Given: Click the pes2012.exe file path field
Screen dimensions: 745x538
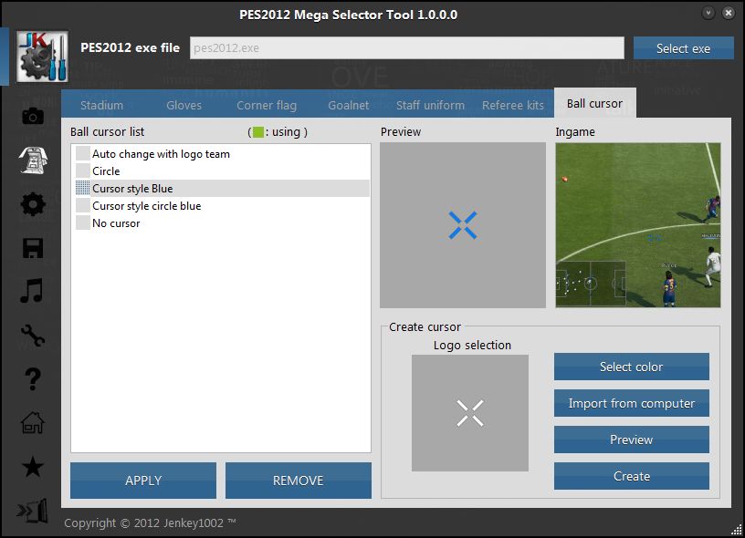Looking at the screenshot, I should (x=406, y=48).
